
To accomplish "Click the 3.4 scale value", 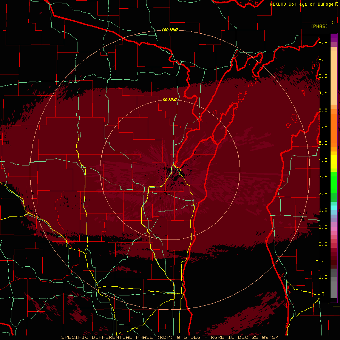I will click(x=323, y=177).
